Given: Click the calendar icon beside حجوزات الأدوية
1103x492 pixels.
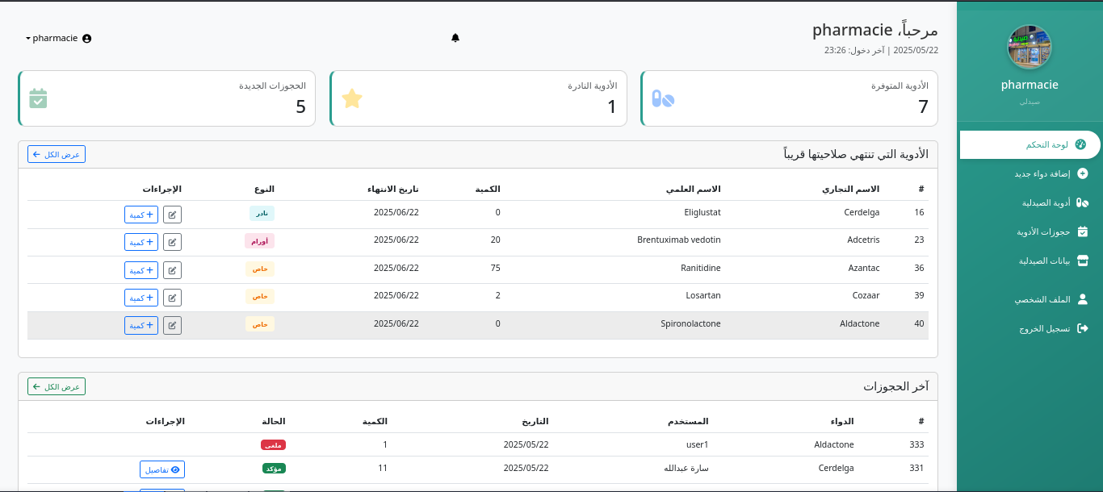Looking at the screenshot, I should coord(1083,231).
